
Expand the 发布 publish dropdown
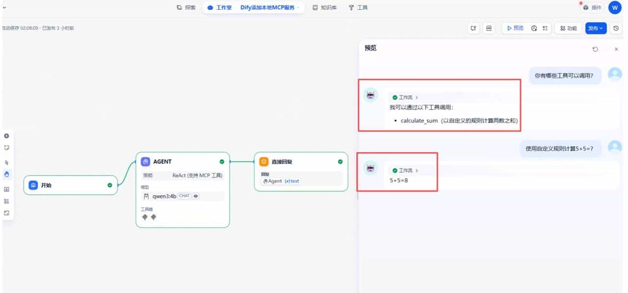coord(596,28)
